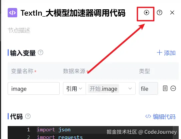Open the 引用 source type dropdown

point(74,88)
